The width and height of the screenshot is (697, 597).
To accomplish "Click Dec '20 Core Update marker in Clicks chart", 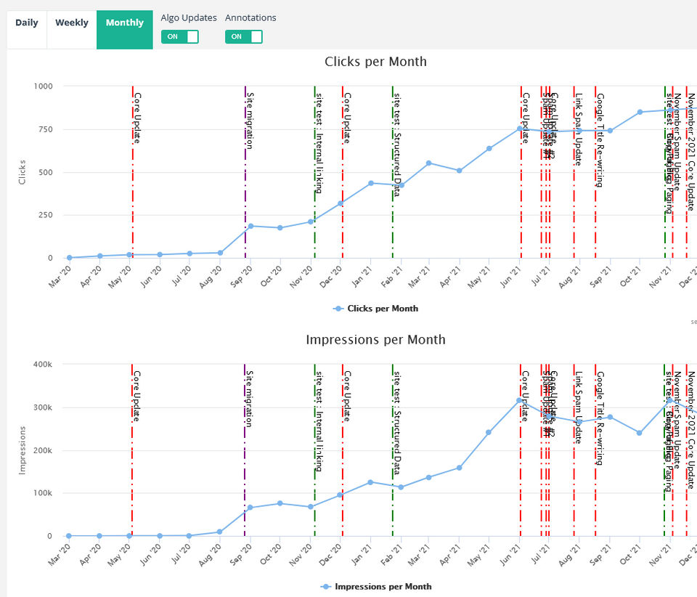I will pyautogui.click(x=343, y=171).
